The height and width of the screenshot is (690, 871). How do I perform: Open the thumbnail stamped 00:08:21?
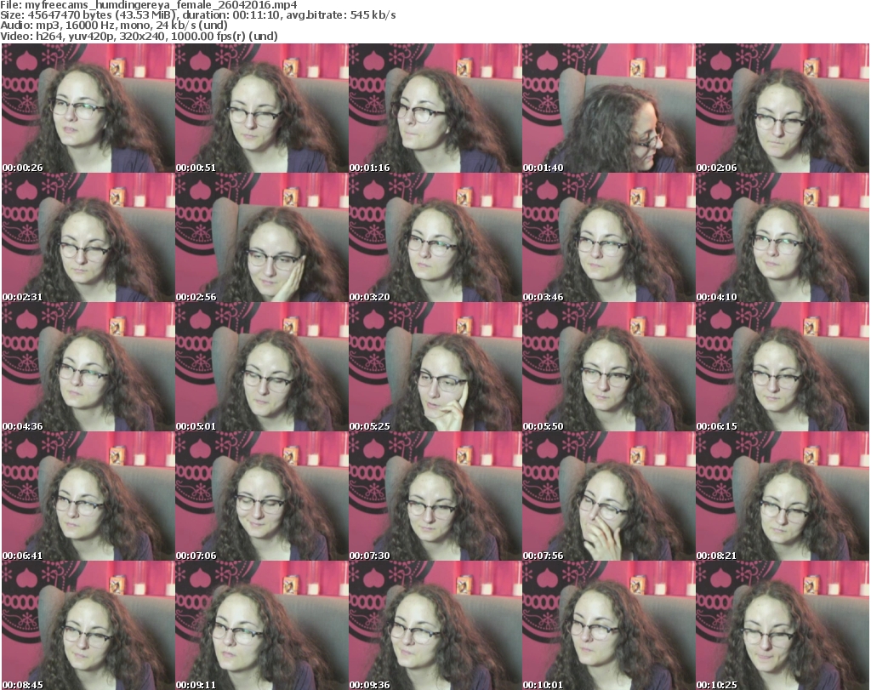tap(783, 497)
